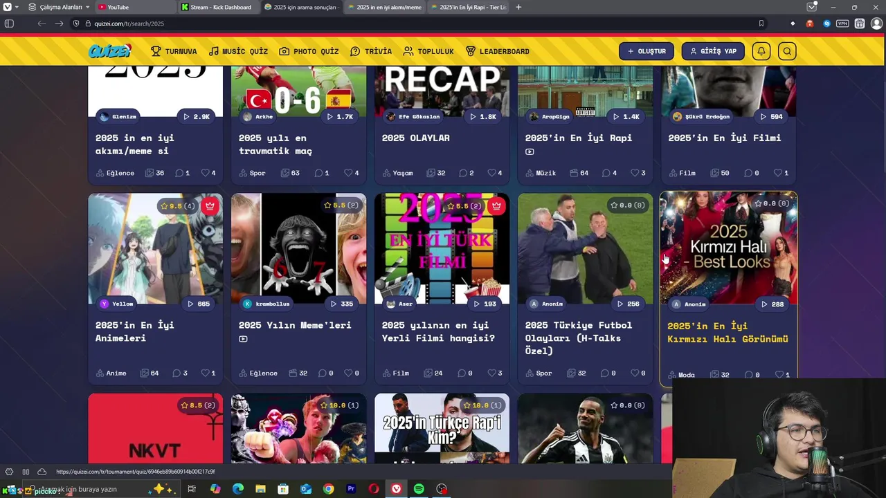The width and height of the screenshot is (886, 498).
Task: Click the Windows search box
Action: click(x=100, y=489)
